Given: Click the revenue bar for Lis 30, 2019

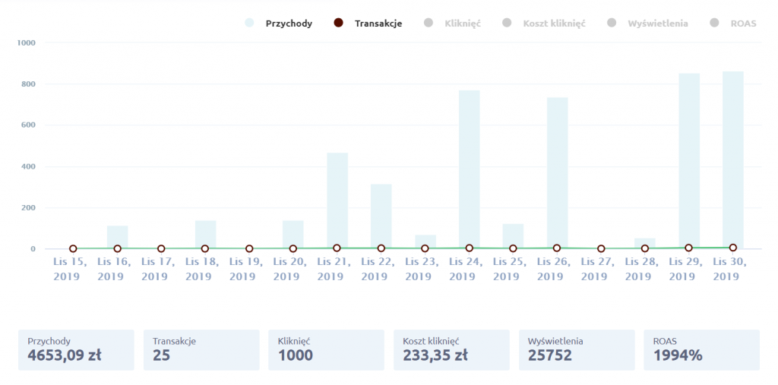Looking at the screenshot, I should 732,159.
